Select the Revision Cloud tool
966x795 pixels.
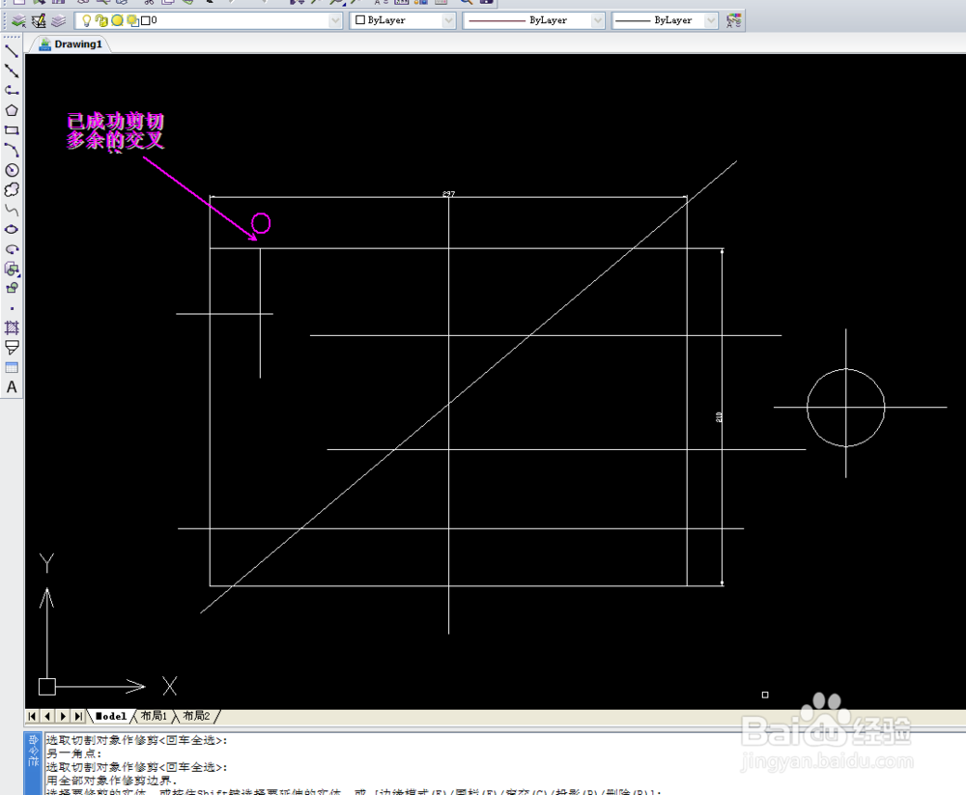click(11, 189)
